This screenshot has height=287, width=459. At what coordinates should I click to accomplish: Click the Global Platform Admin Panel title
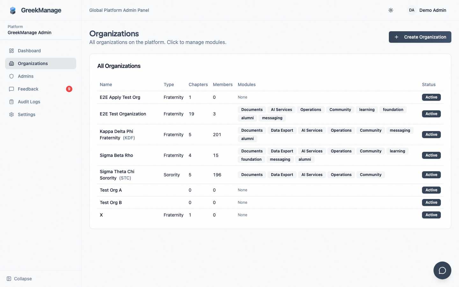click(x=119, y=10)
